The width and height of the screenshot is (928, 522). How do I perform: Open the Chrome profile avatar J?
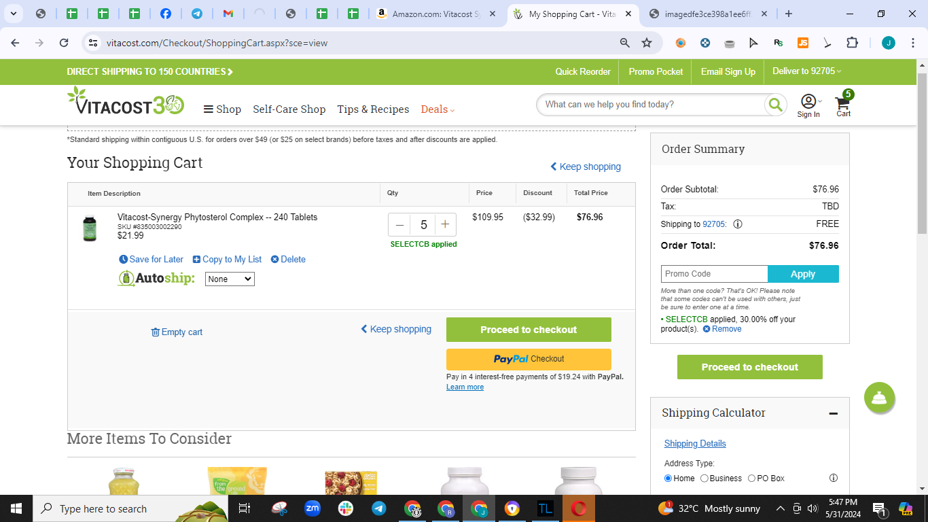tap(889, 43)
